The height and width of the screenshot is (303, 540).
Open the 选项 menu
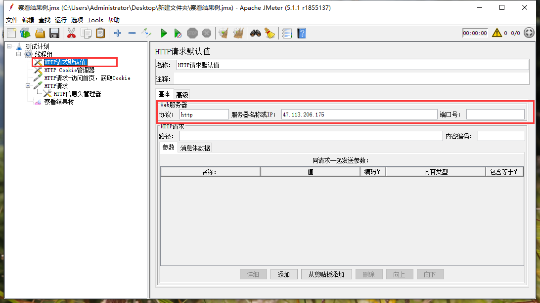[x=77, y=20]
